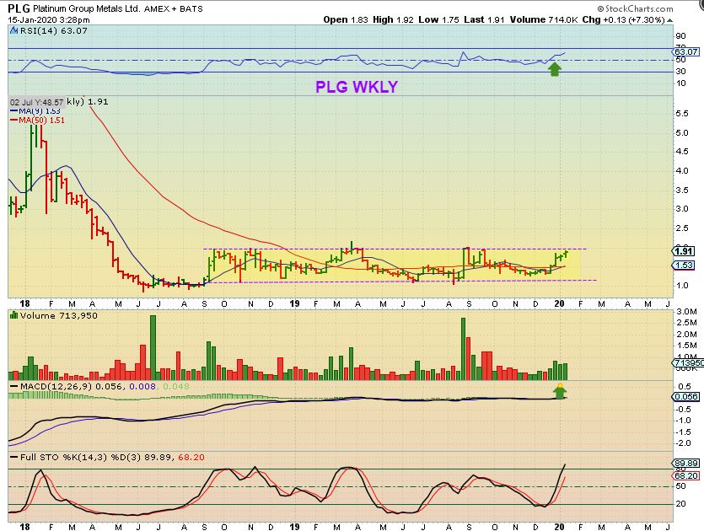Click the MA(9) 1.53 legend entry
The image size is (704, 531).
(35, 111)
